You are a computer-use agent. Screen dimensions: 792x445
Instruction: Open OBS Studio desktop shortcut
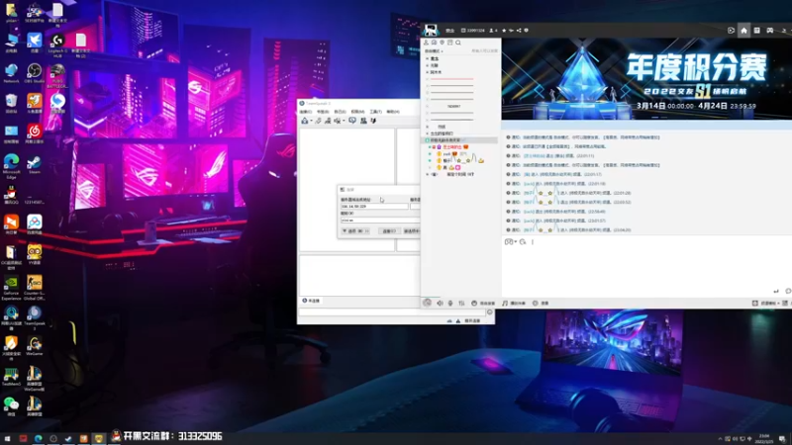35,73
